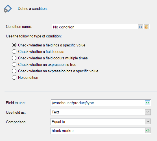Expand the Use field as dropdown arrow
The image size is (157, 141).
click(x=148, y=112)
